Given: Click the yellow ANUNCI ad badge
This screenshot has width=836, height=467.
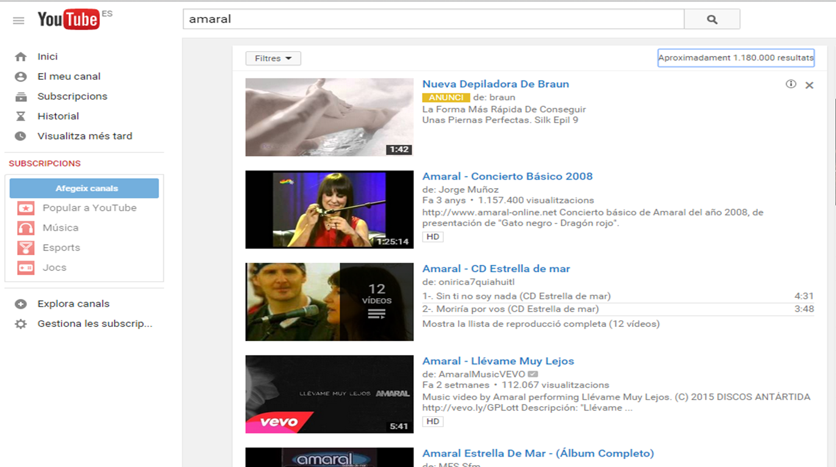Looking at the screenshot, I should pyautogui.click(x=446, y=97).
